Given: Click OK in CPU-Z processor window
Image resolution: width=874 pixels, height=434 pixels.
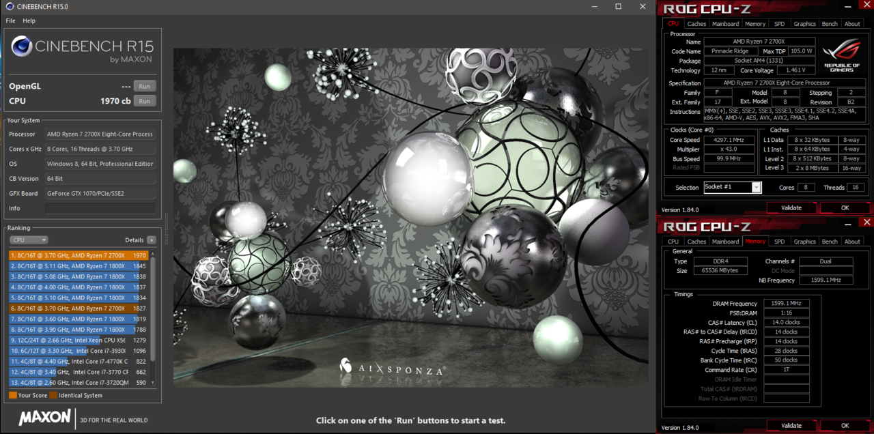Looking at the screenshot, I should pos(845,207).
